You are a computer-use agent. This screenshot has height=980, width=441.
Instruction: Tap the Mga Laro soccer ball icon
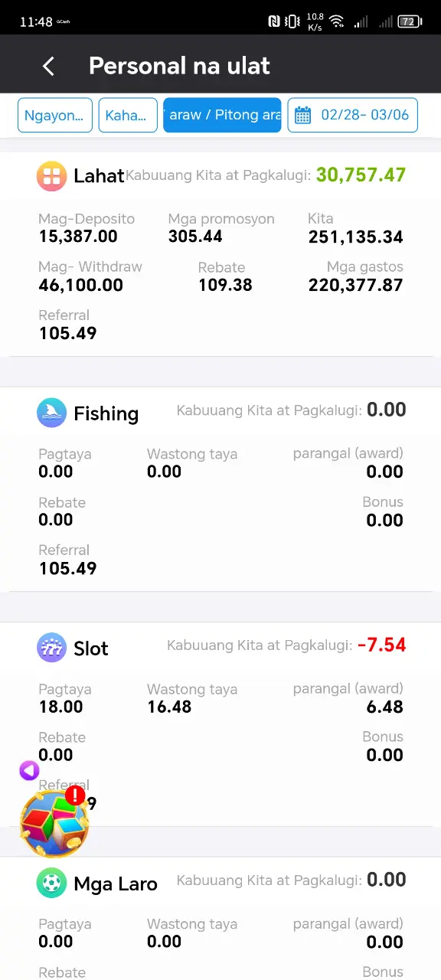click(x=51, y=884)
